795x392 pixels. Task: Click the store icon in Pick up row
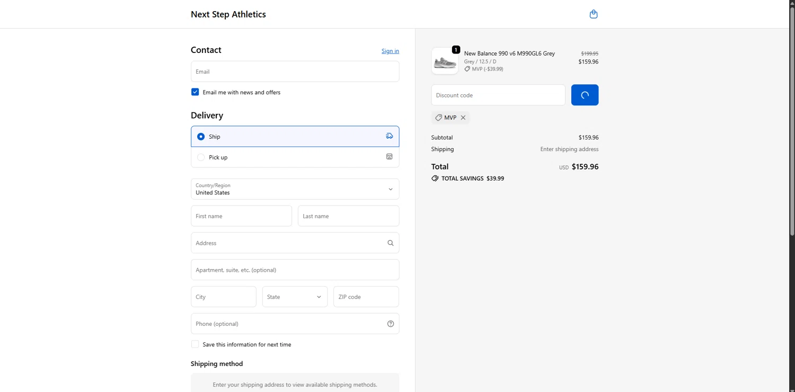[x=390, y=157]
